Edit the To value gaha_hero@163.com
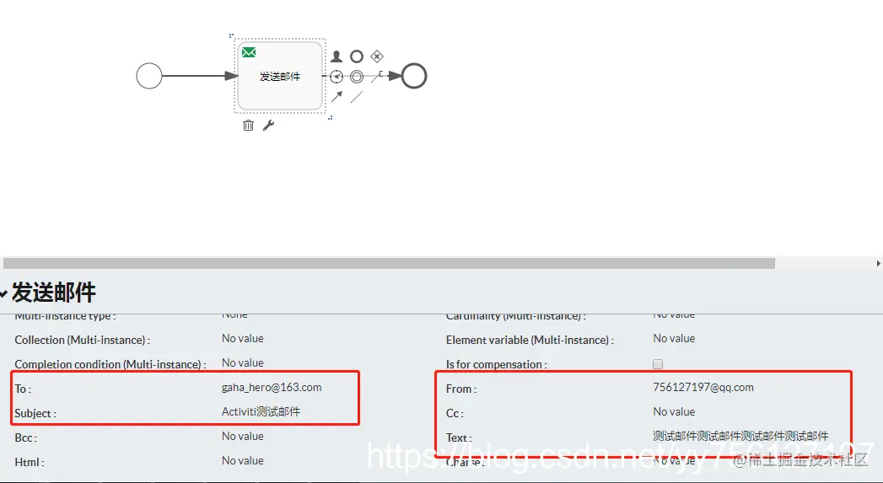Image resolution: width=883 pixels, height=483 pixels. (x=272, y=387)
